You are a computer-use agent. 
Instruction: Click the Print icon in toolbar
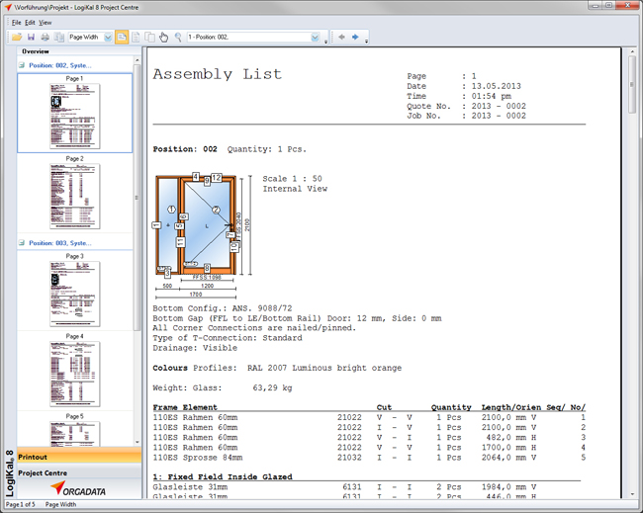click(x=46, y=38)
